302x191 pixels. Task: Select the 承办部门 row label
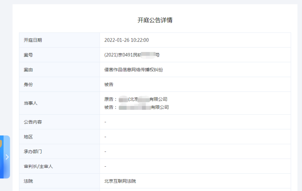tap(33, 151)
